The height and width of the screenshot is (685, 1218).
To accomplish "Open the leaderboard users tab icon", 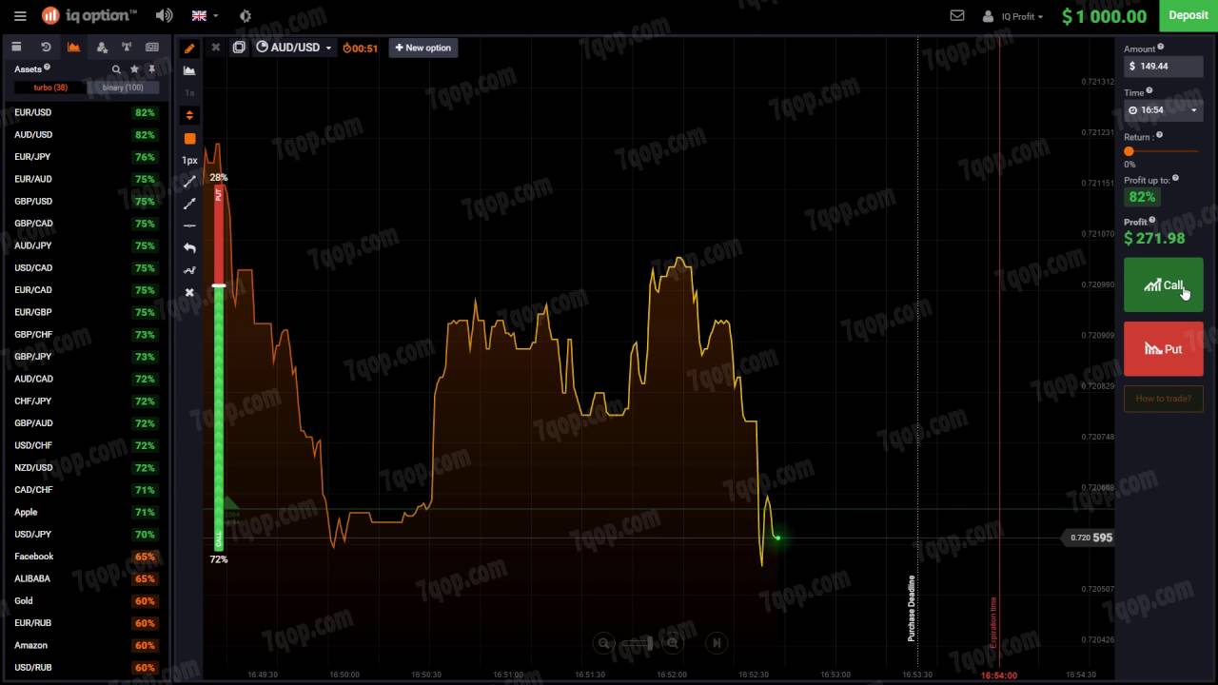I will pos(103,47).
